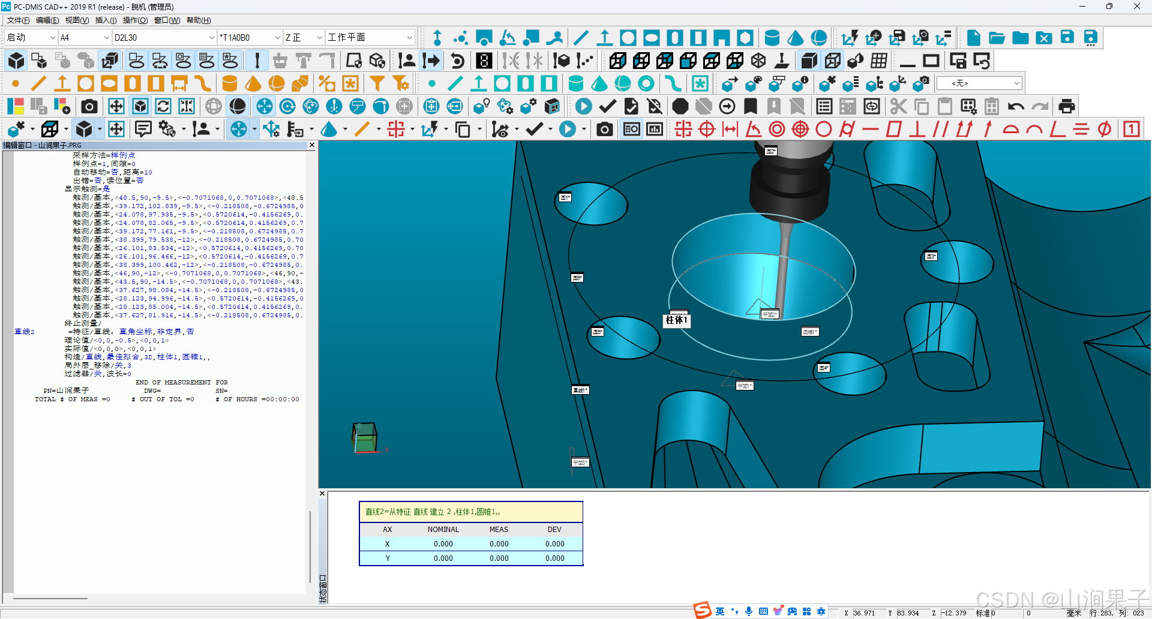Open the 文件(F) menu

[19, 20]
